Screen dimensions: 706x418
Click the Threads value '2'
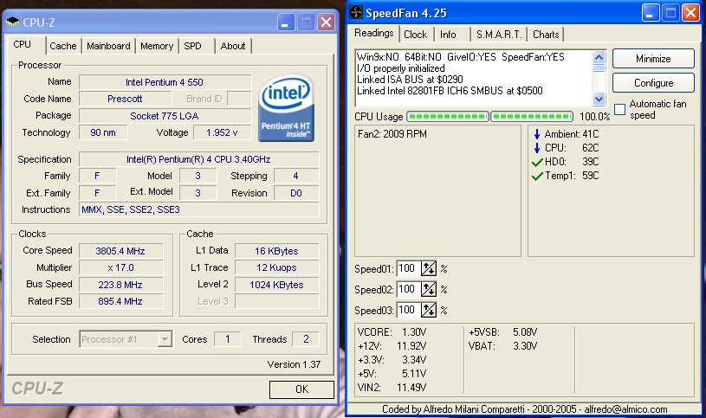point(306,339)
